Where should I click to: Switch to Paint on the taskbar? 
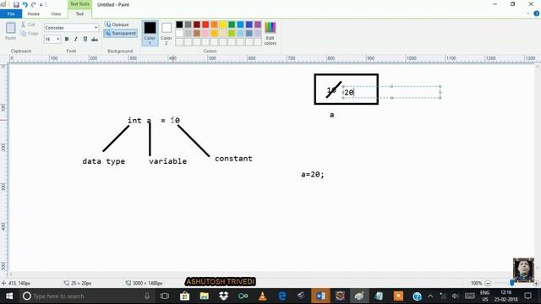click(x=359, y=296)
